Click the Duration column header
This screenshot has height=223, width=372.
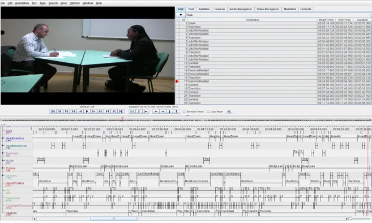(x=362, y=20)
